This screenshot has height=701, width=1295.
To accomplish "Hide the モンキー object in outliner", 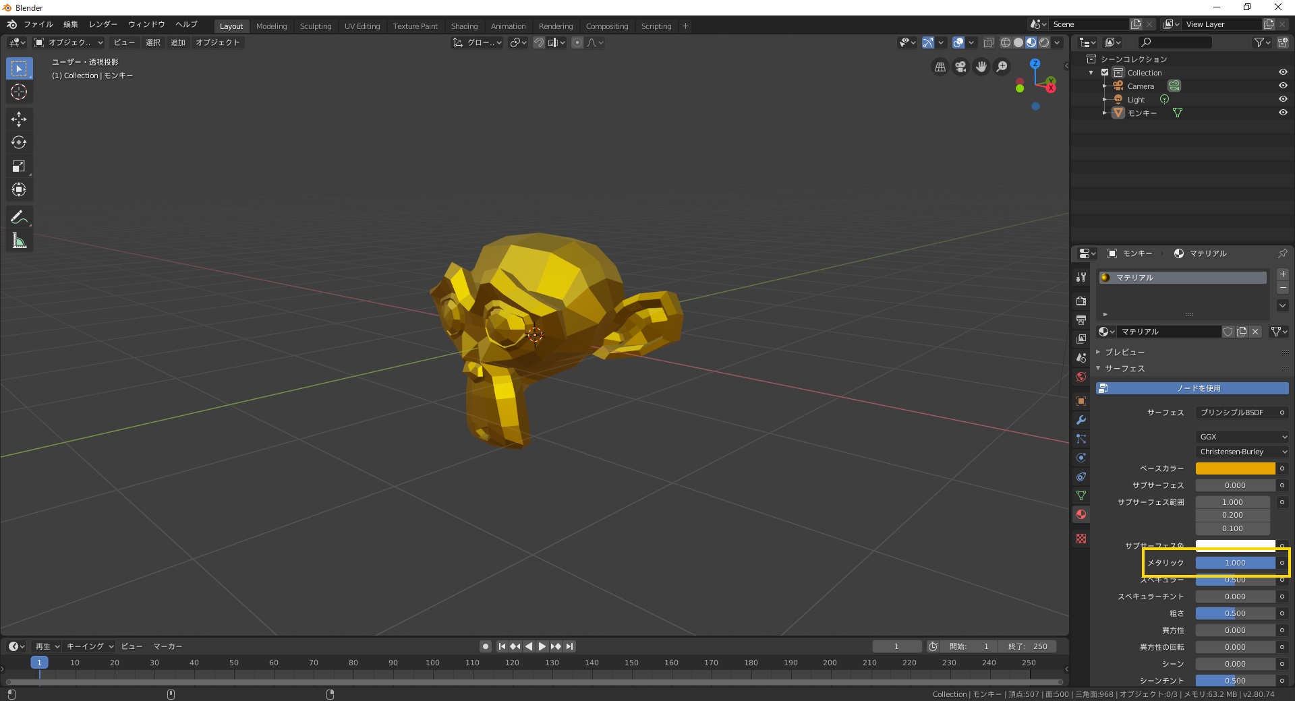I will (1283, 113).
